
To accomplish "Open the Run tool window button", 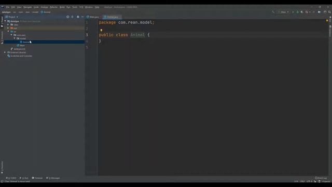I will coord(24,178).
